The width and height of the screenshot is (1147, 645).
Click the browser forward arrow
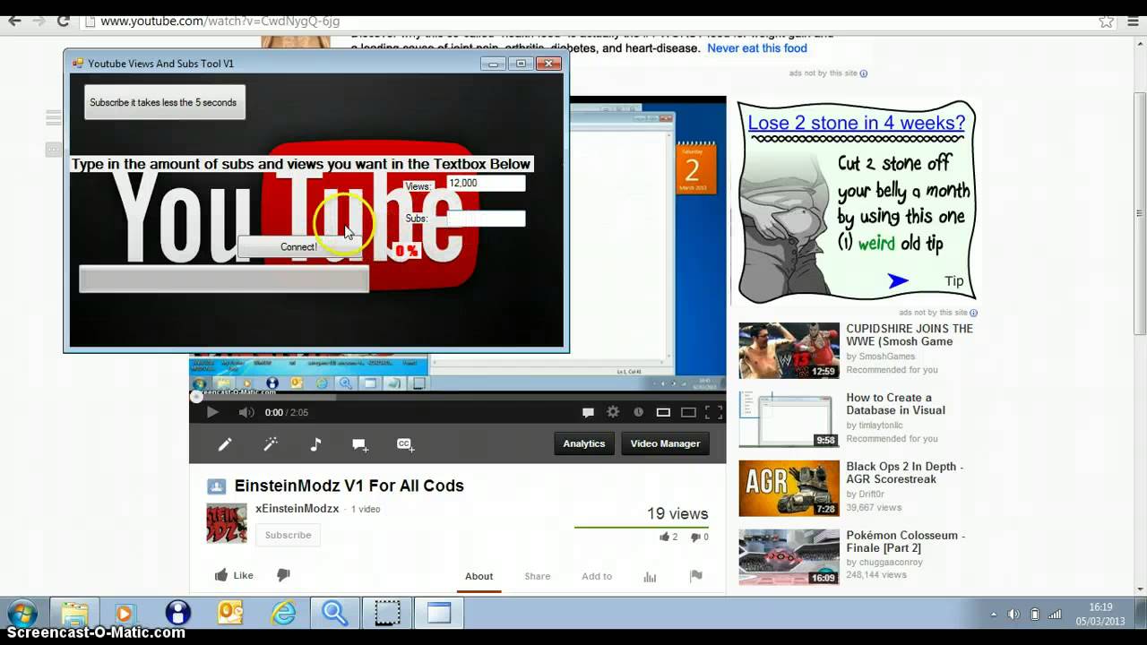point(39,21)
